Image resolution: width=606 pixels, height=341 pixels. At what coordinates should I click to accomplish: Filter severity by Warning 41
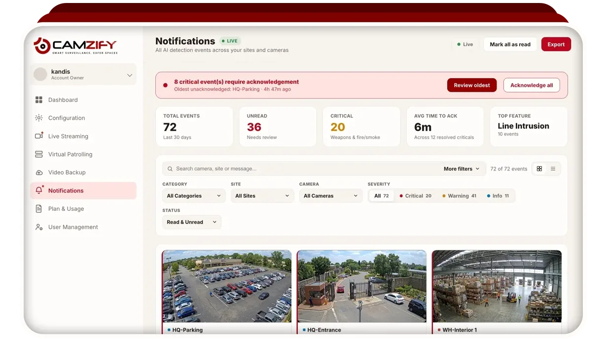click(x=459, y=196)
